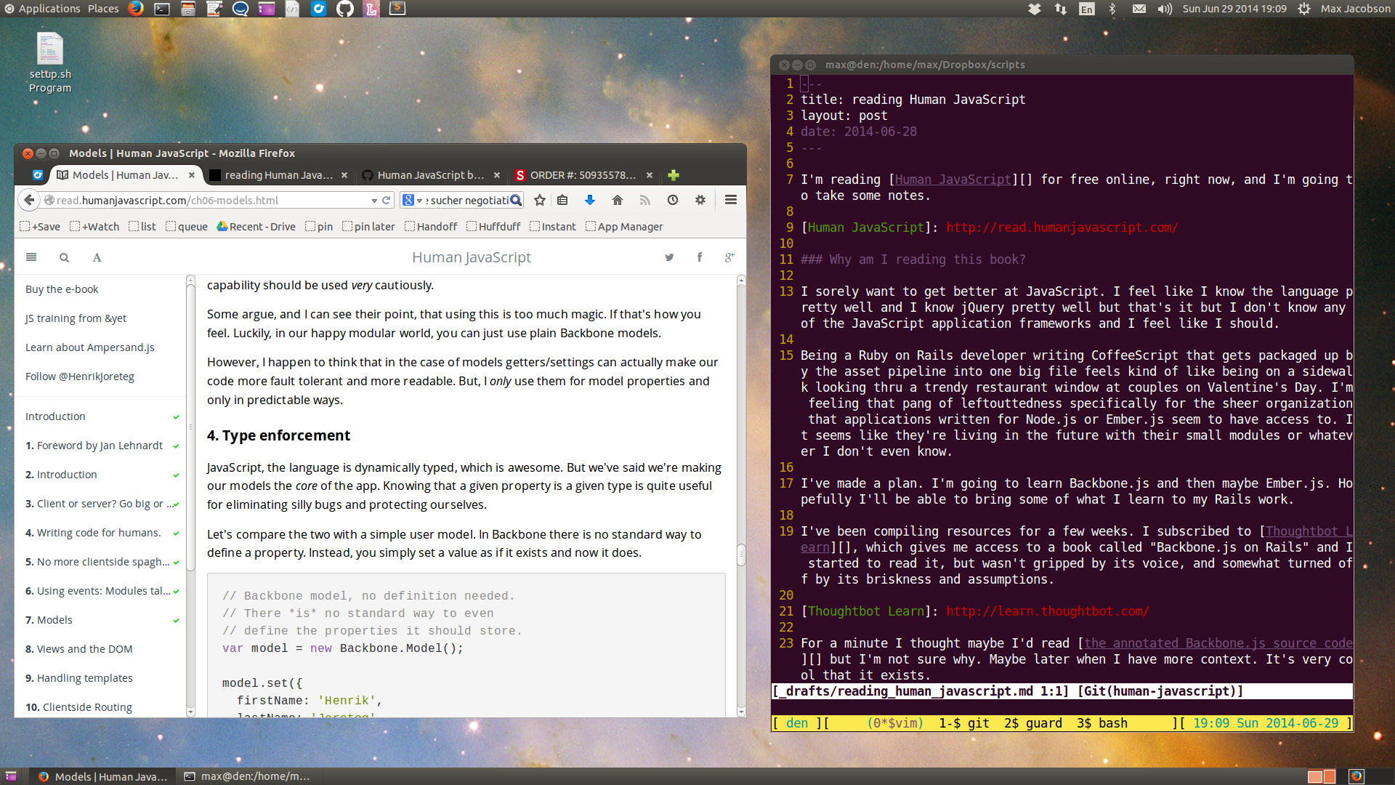Click the 'Huffduff' bookmarklet
This screenshot has height=785, width=1395.
(x=493, y=227)
